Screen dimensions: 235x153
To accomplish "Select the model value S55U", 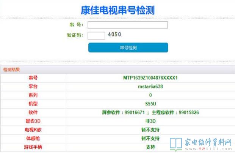I will coord(150,104).
